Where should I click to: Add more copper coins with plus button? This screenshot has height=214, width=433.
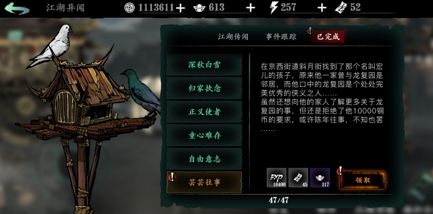(x=180, y=8)
